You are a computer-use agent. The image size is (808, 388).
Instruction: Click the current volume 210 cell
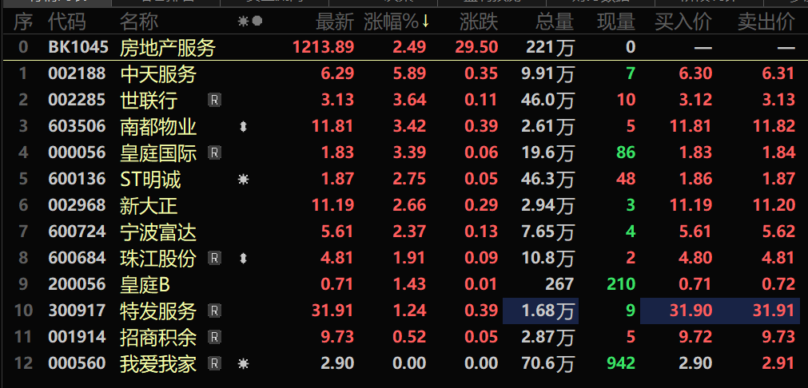click(621, 284)
